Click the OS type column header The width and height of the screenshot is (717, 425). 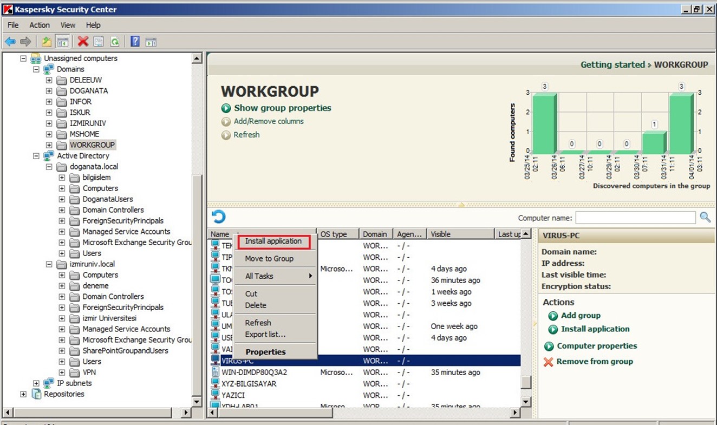pyautogui.click(x=338, y=234)
